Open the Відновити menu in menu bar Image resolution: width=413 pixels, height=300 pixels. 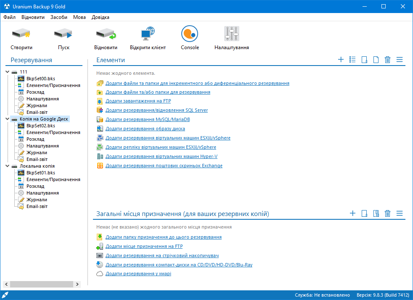click(33, 17)
